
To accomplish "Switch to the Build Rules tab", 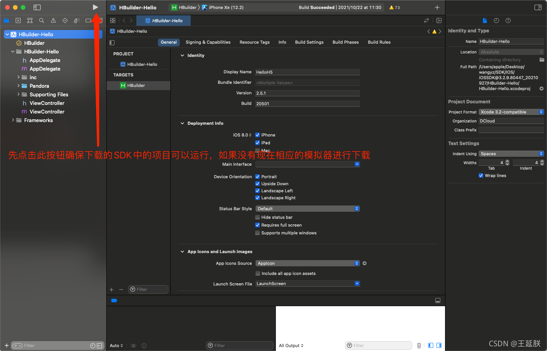I will pyautogui.click(x=379, y=42).
